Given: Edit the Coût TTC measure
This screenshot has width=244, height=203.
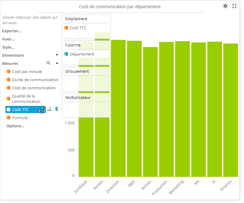Looking at the screenshot, I should click(x=50, y=109).
